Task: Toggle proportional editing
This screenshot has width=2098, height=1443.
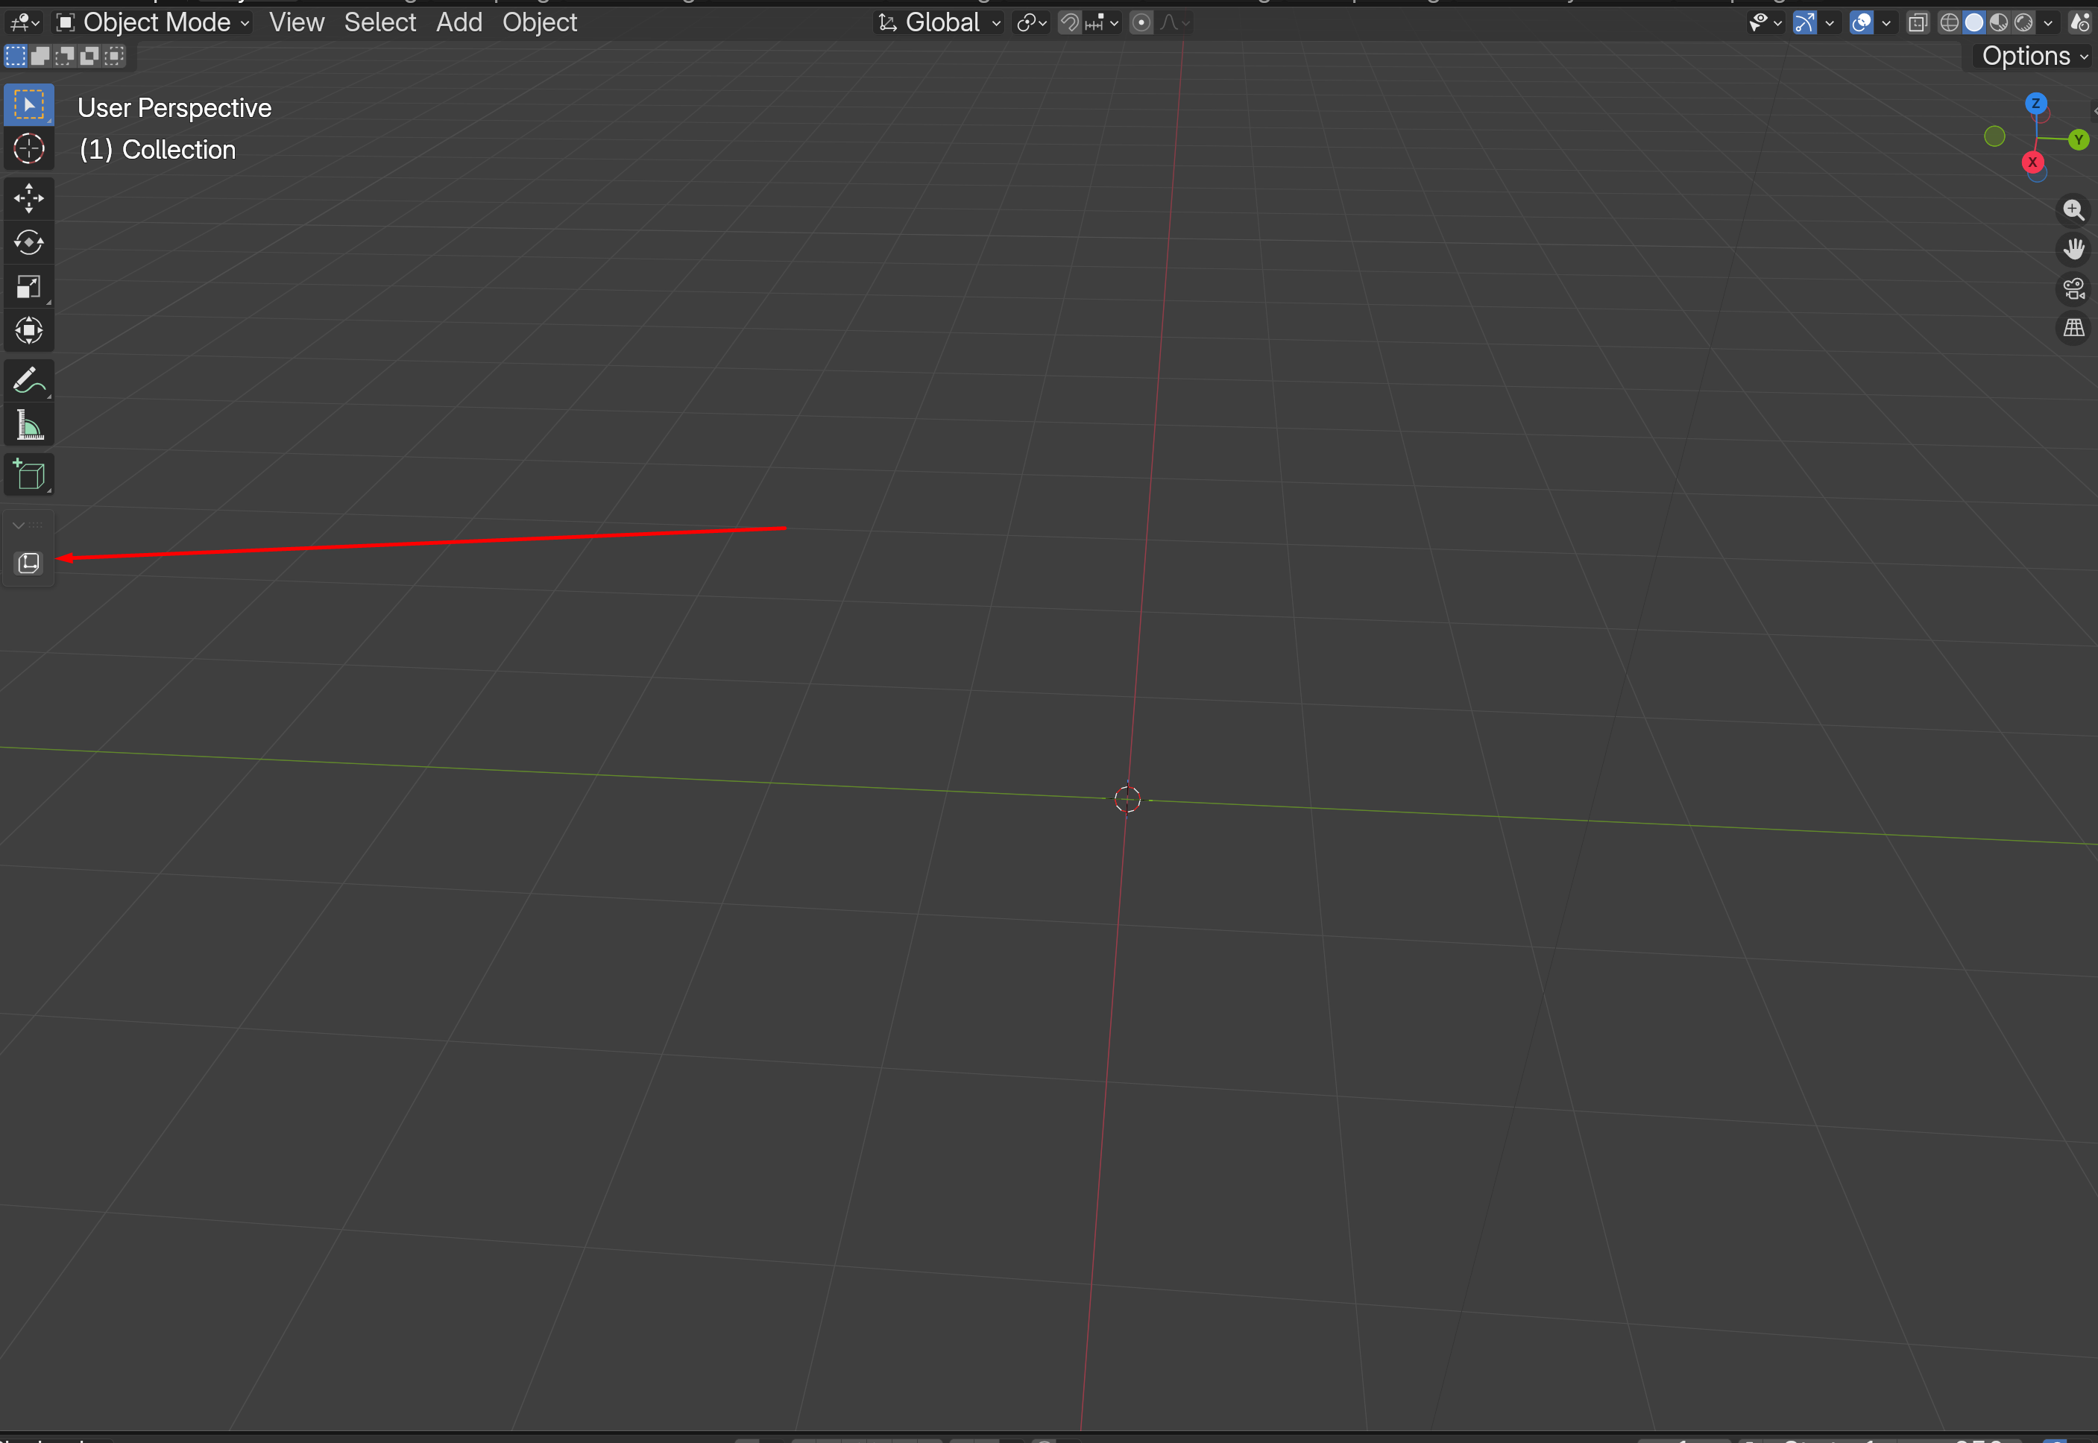Action: click(1141, 22)
